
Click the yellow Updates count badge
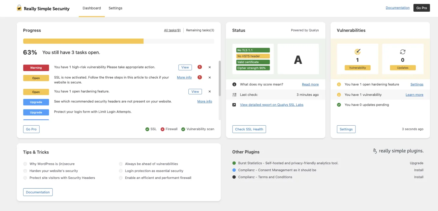pos(403,68)
